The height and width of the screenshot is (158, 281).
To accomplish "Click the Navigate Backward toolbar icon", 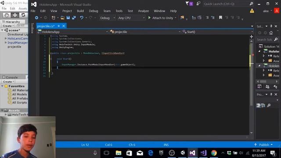I will point(36,18).
